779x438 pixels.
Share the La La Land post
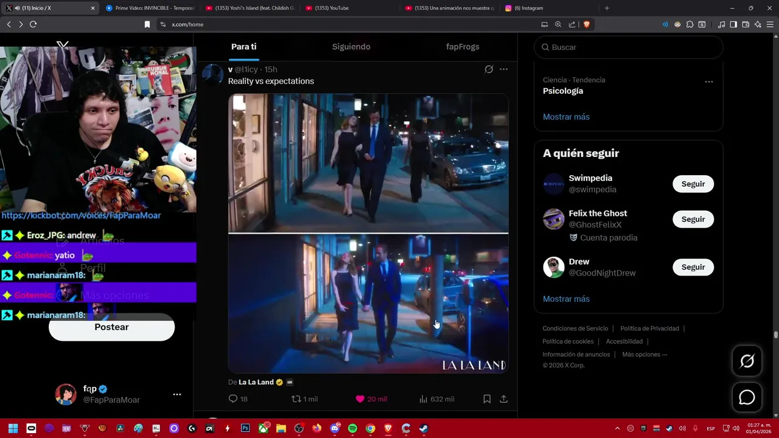pos(504,399)
